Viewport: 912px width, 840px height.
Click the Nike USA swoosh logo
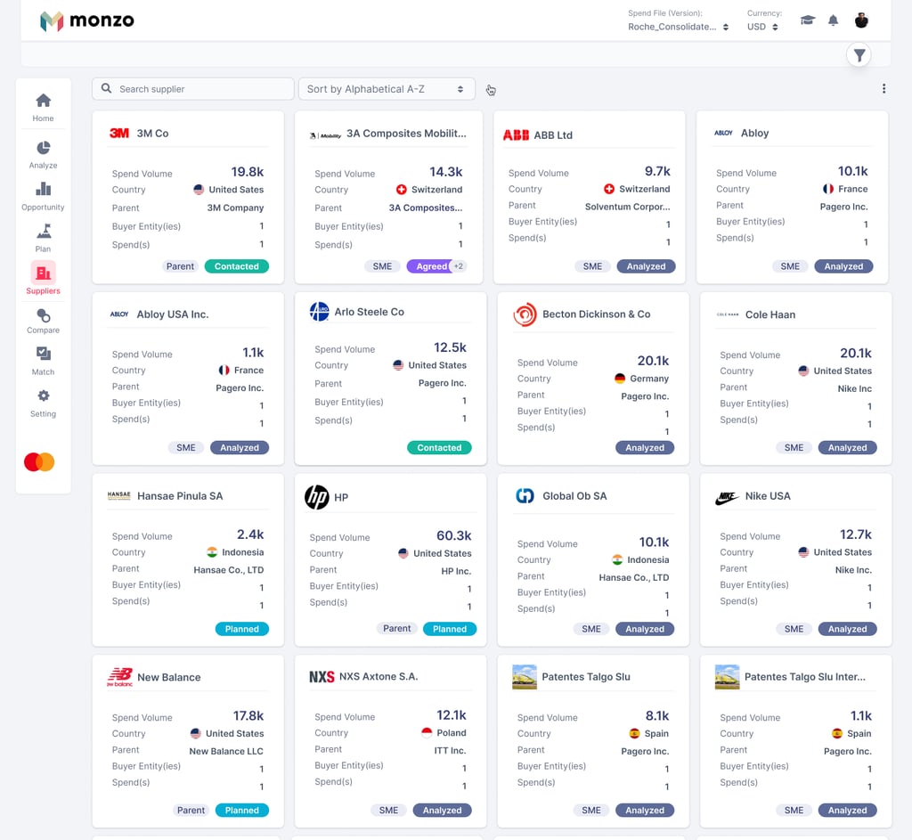point(727,498)
